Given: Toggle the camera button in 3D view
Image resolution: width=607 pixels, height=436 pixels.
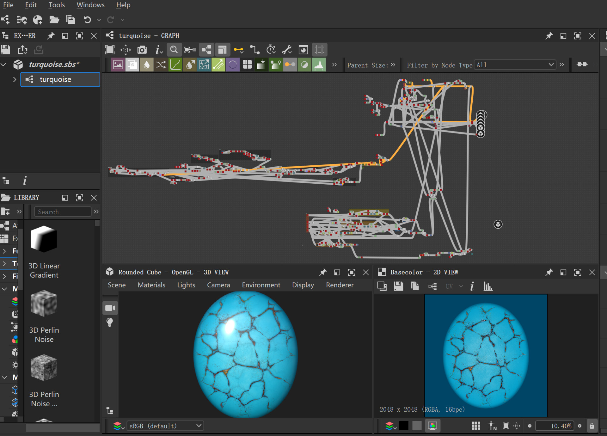Looking at the screenshot, I should point(110,308).
